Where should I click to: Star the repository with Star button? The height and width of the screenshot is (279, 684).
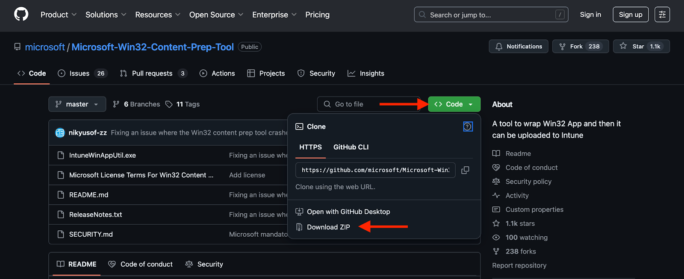(641, 47)
